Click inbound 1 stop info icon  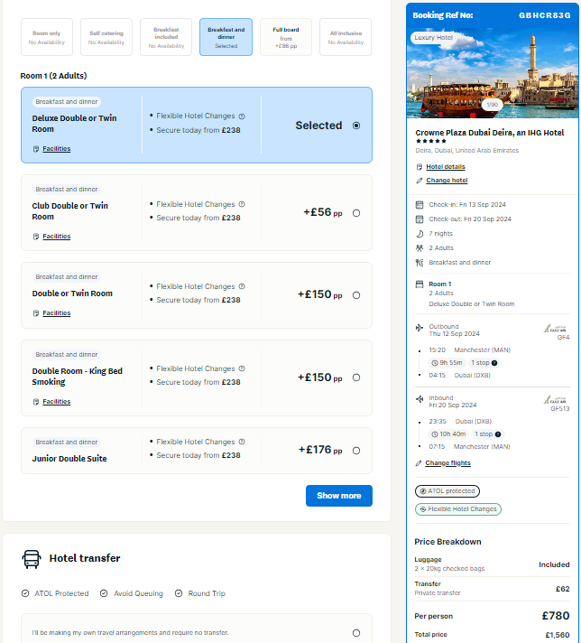(498, 434)
